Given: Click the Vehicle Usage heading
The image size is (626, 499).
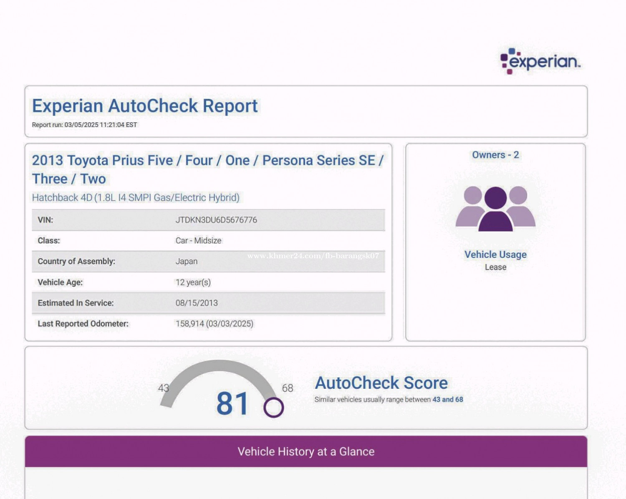Looking at the screenshot, I should [495, 255].
